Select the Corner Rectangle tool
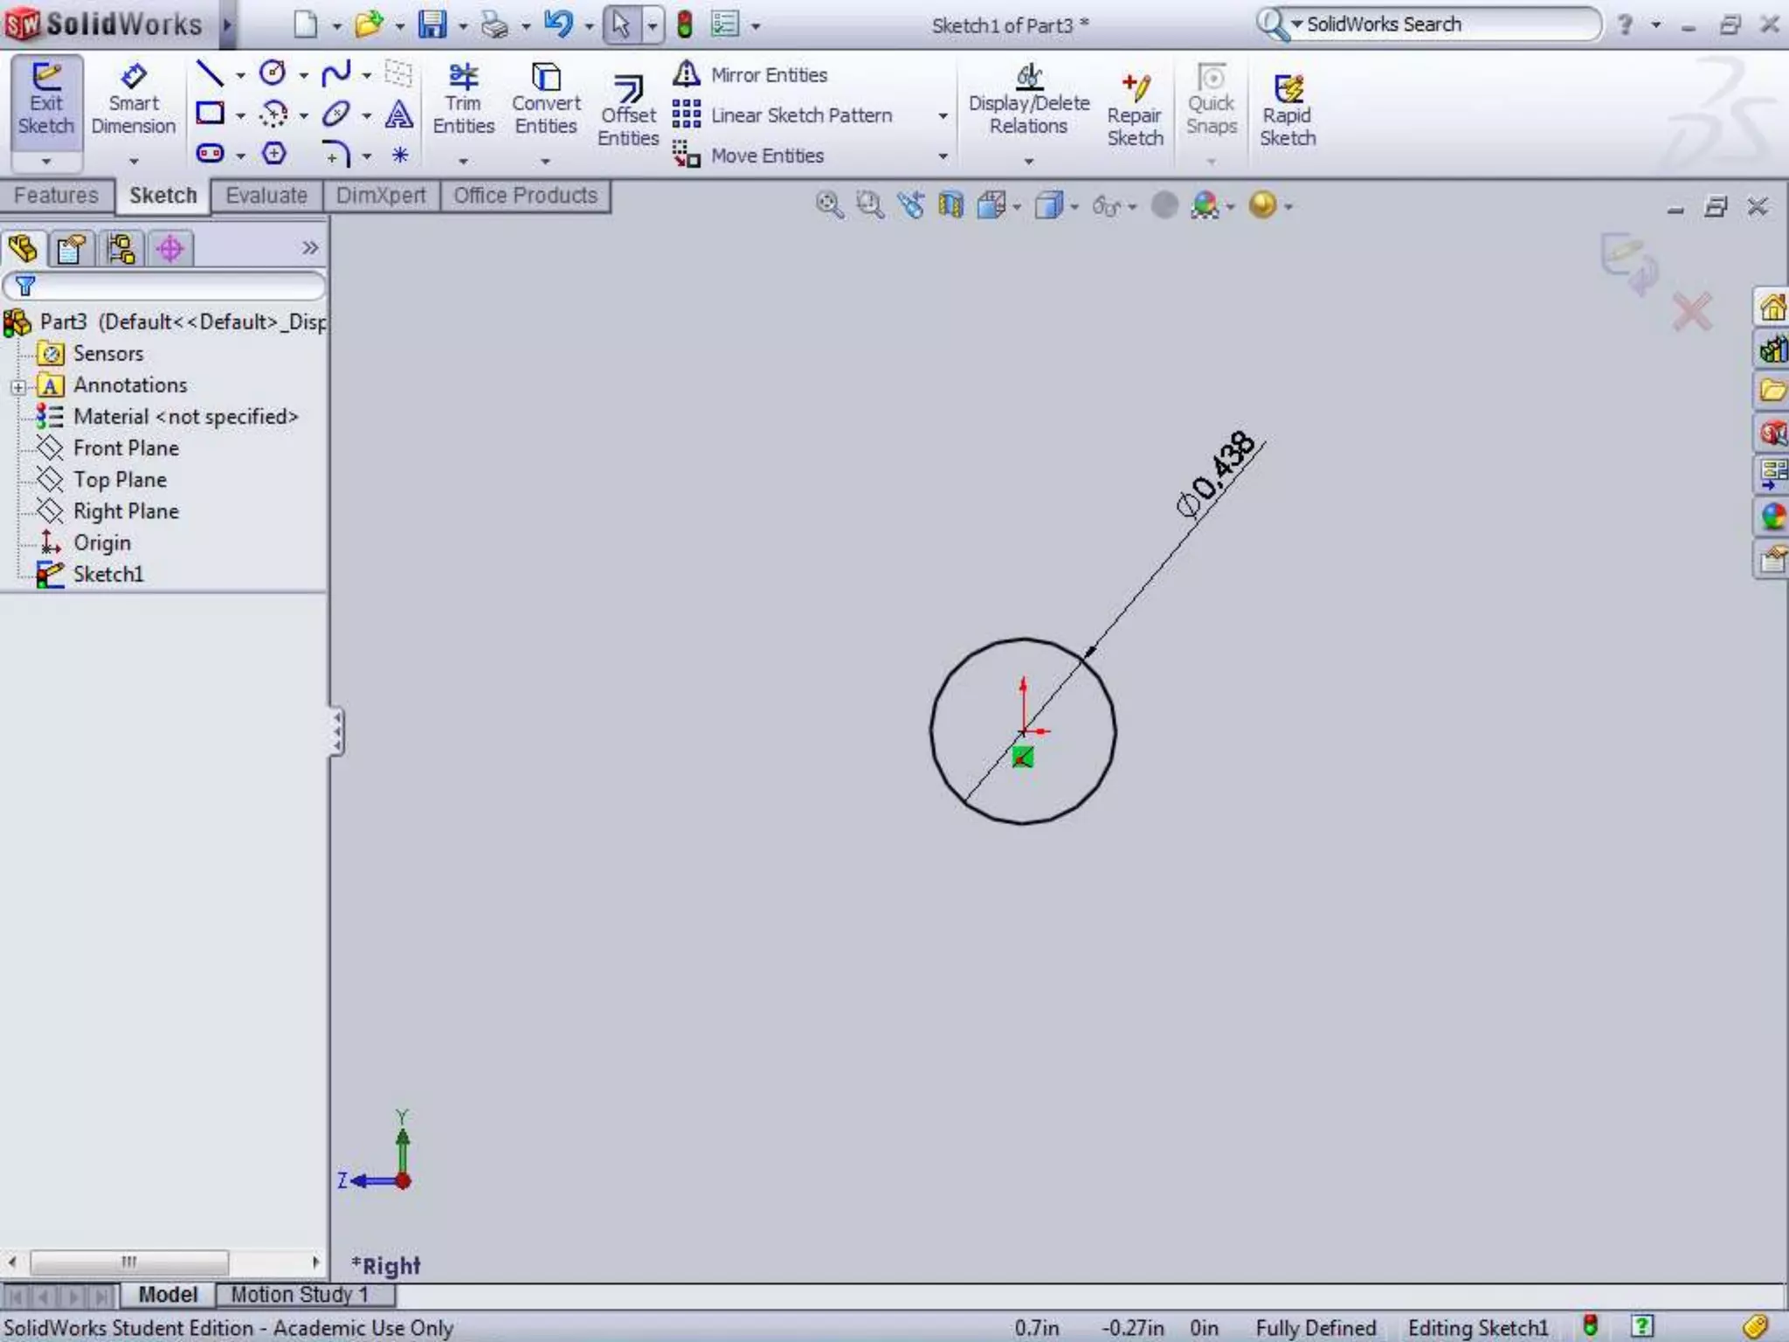1789x1342 pixels. pos(210,114)
